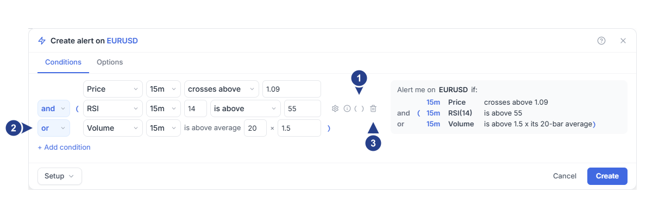Open the Setup dropdown button
This screenshot has width=665, height=218.
[x=60, y=176]
